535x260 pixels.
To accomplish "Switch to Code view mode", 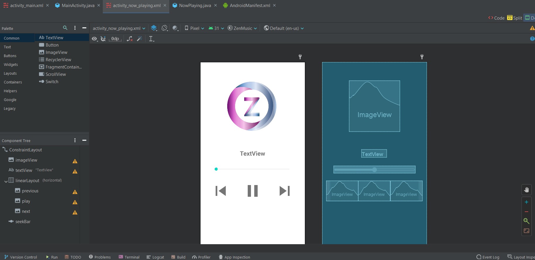I will pyautogui.click(x=496, y=18).
